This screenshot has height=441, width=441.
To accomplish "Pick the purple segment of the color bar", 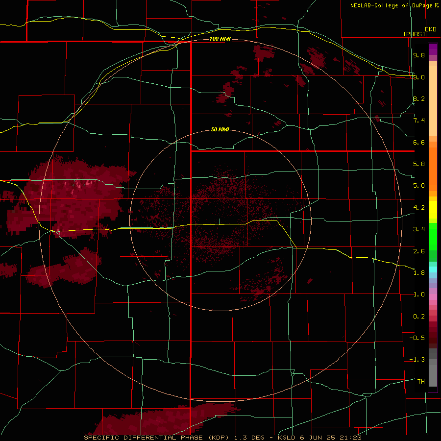I will pyautogui.click(x=433, y=49).
